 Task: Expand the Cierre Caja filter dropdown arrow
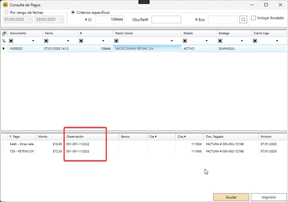[x=277, y=41]
